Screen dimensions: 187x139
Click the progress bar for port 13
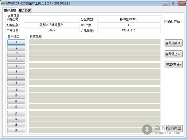(95, 113)
